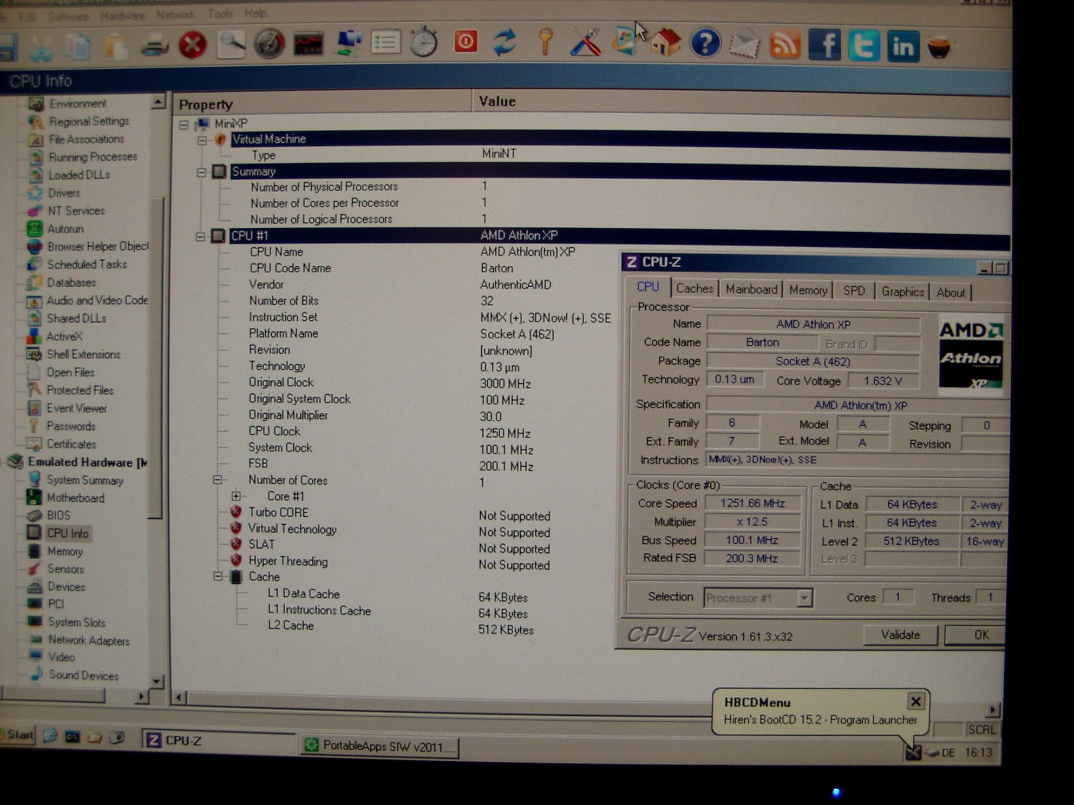Collapse the Number of Cores node

[x=218, y=480]
